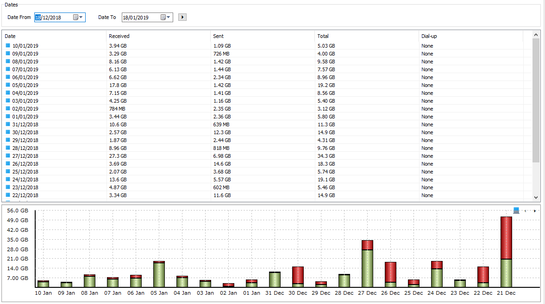
Task: Select the blue icon for row 22/12/2018
Action: [8, 195]
